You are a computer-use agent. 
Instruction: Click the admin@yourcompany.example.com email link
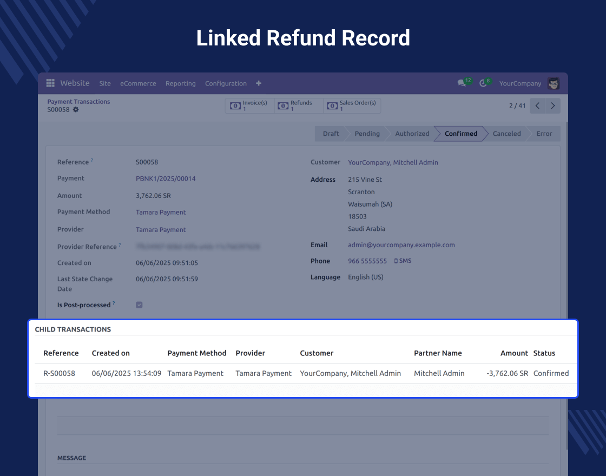tap(401, 244)
